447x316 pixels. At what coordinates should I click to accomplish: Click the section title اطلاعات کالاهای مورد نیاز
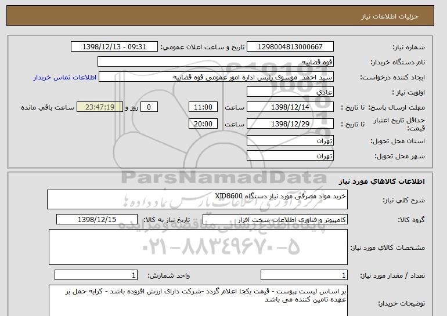[381, 181]
